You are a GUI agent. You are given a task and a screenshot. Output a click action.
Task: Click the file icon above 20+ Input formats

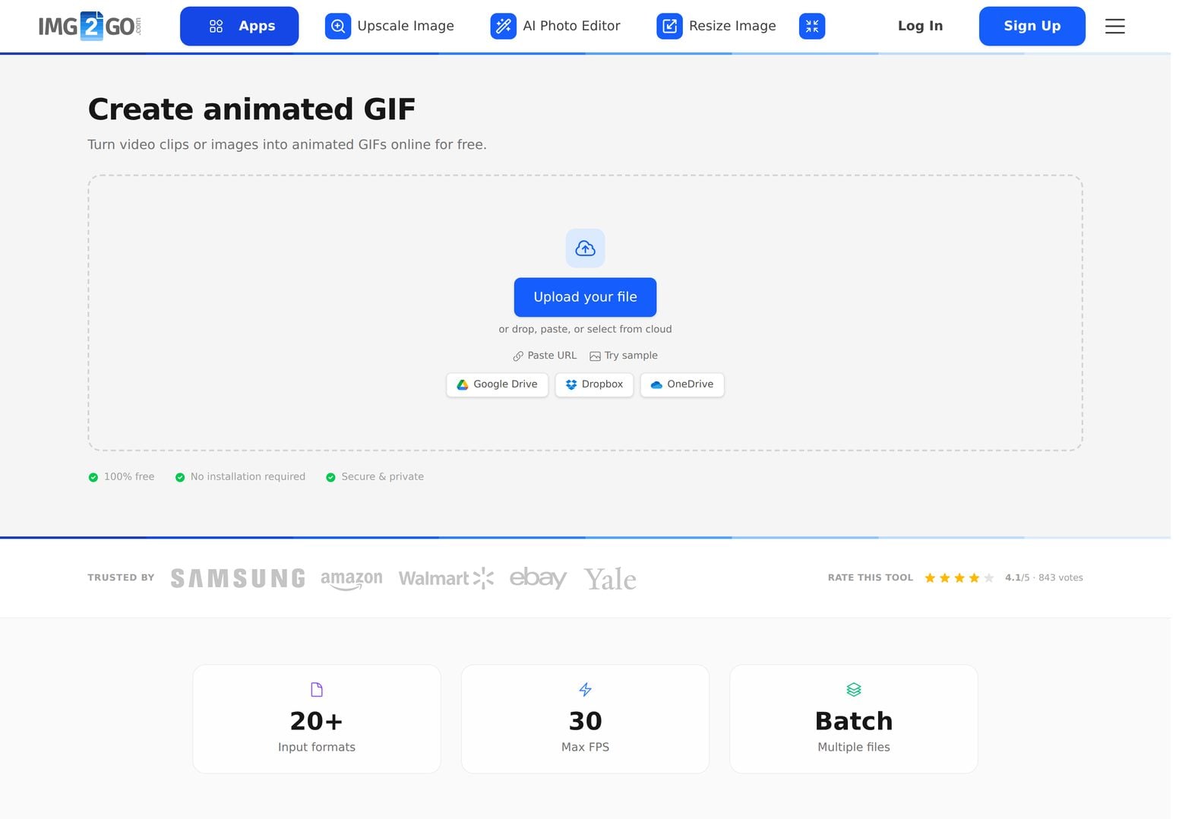[317, 690]
